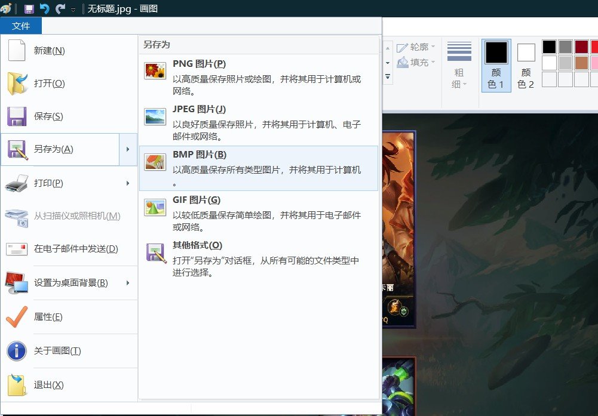
Task: Open 属性(E) from file menu
Action: pos(69,317)
